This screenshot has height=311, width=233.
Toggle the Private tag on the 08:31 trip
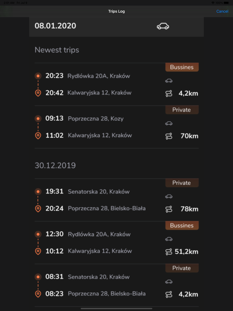click(x=182, y=268)
